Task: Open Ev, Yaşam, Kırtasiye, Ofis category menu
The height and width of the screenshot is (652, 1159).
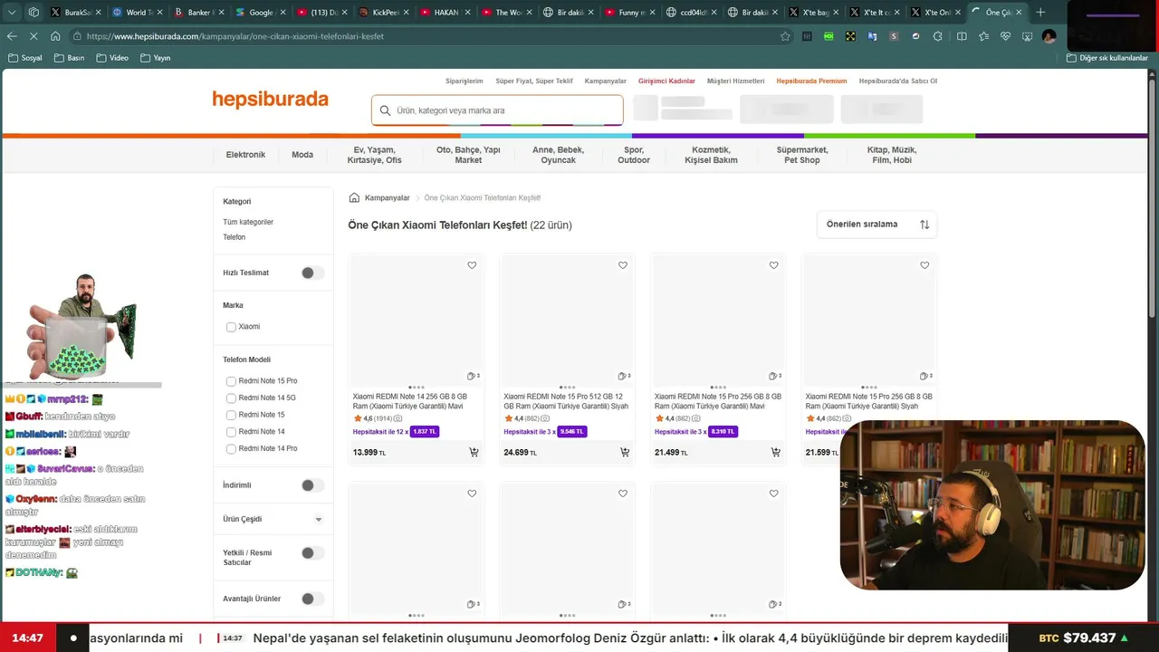Action: (x=374, y=155)
